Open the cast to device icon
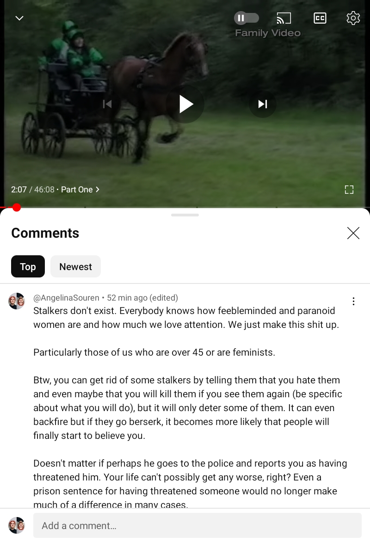370x542 pixels. tap(284, 18)
